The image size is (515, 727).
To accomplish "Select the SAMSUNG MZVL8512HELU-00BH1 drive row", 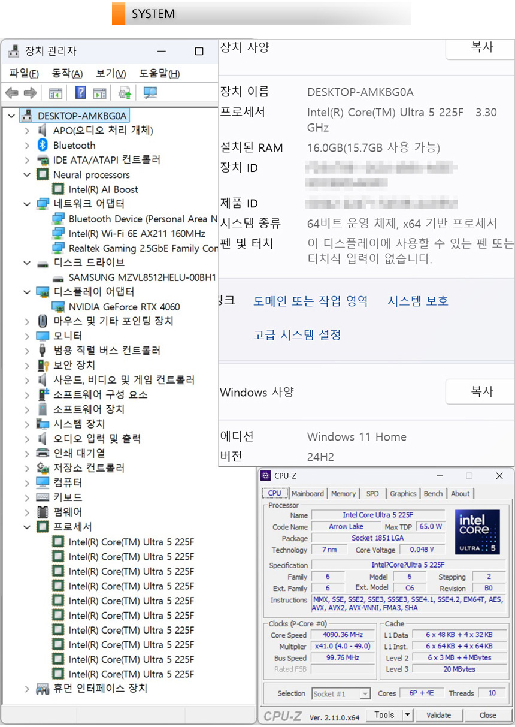I will [x=135, y=277].
